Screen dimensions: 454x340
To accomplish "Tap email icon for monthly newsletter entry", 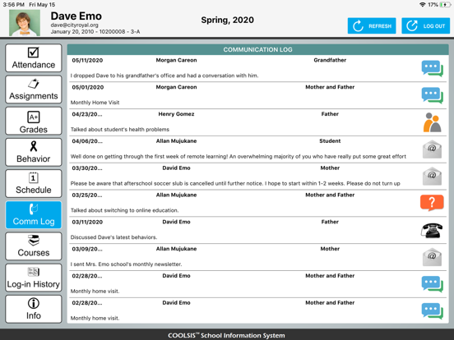I will (432, 257).
